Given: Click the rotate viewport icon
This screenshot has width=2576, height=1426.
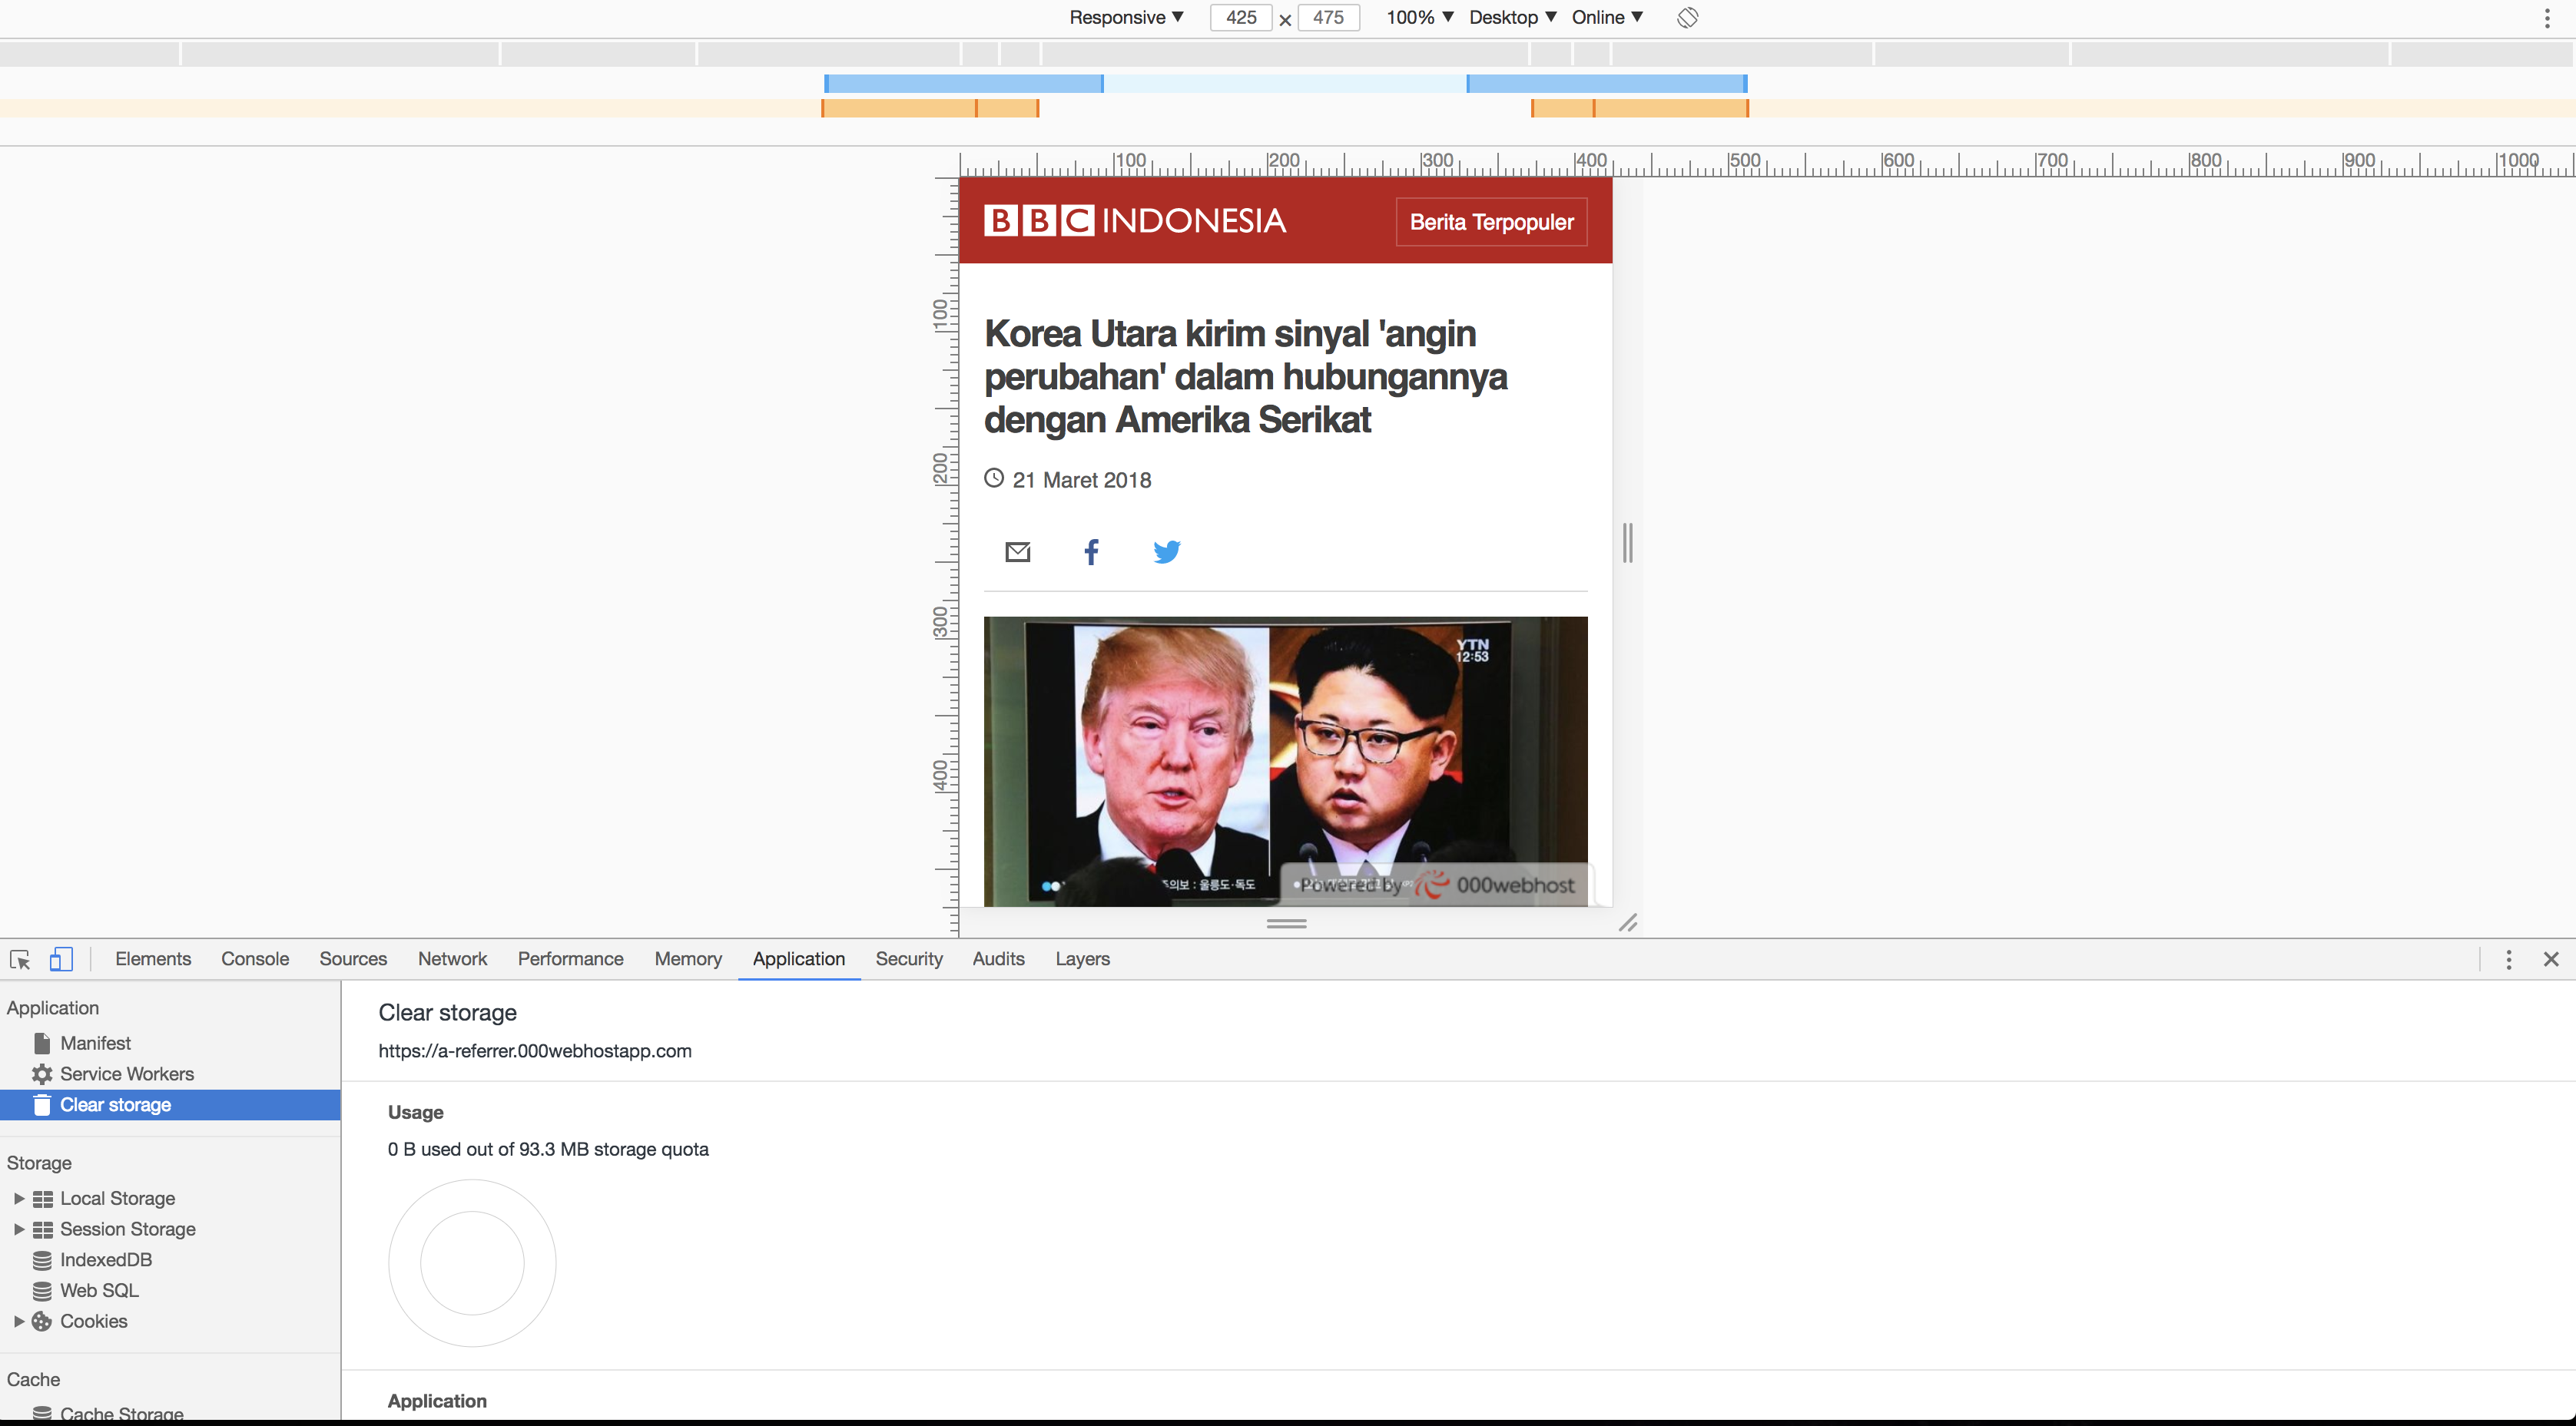Looking at the screenshot, I should tap(1688, 17).
